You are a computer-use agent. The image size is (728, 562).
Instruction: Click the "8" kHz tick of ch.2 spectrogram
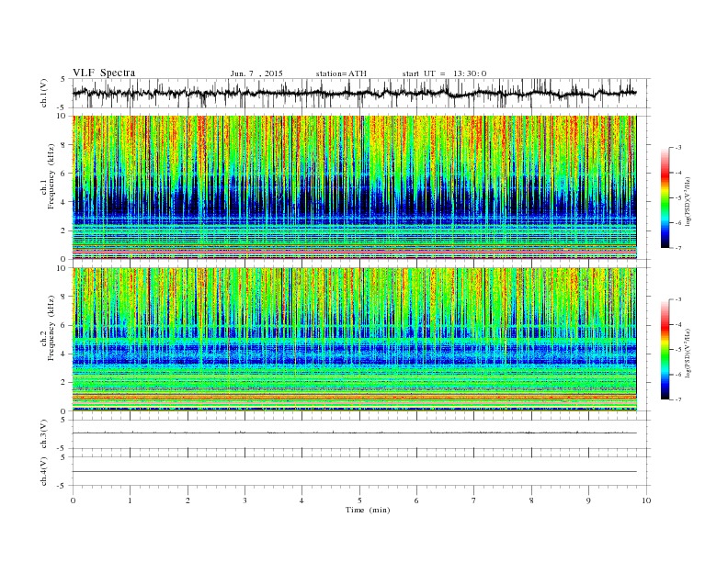coord(64,297)
